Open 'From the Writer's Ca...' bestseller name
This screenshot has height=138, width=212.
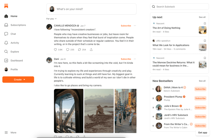[176, 124]
